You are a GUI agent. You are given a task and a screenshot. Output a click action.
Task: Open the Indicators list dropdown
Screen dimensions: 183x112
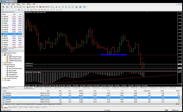(77, 7)
